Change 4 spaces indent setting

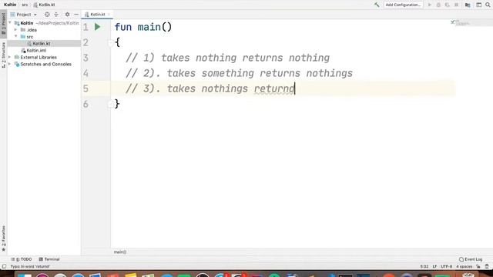pyautogui.click(x=464, y=267)
